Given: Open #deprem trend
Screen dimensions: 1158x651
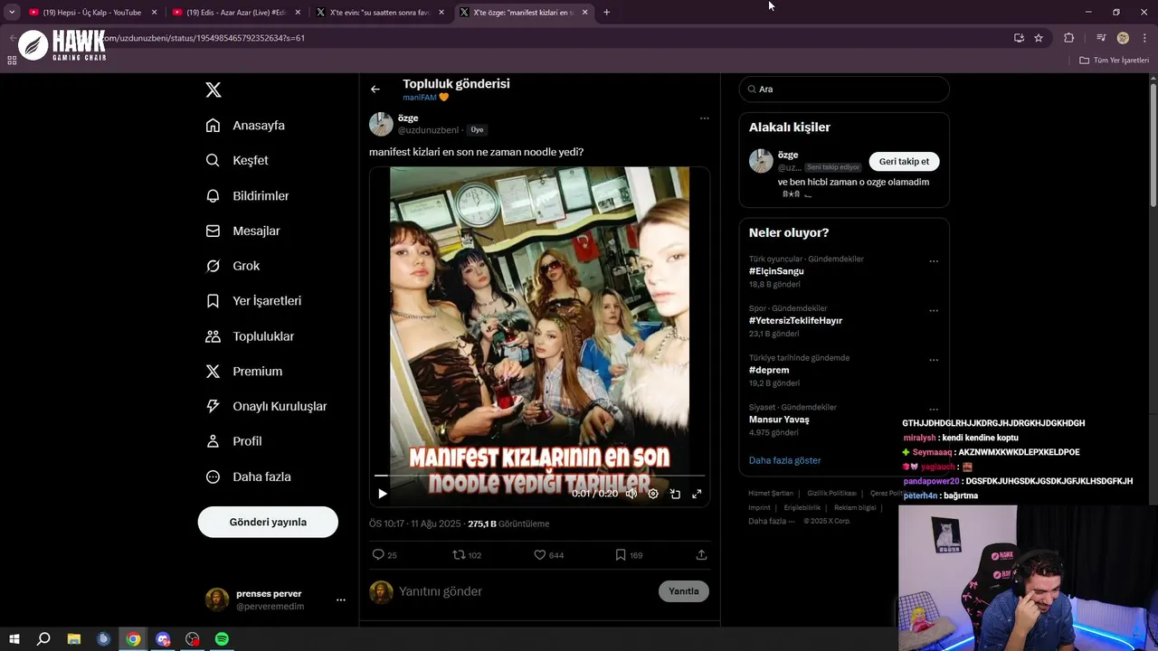Looking at the screenshot, I should (769, 370).
